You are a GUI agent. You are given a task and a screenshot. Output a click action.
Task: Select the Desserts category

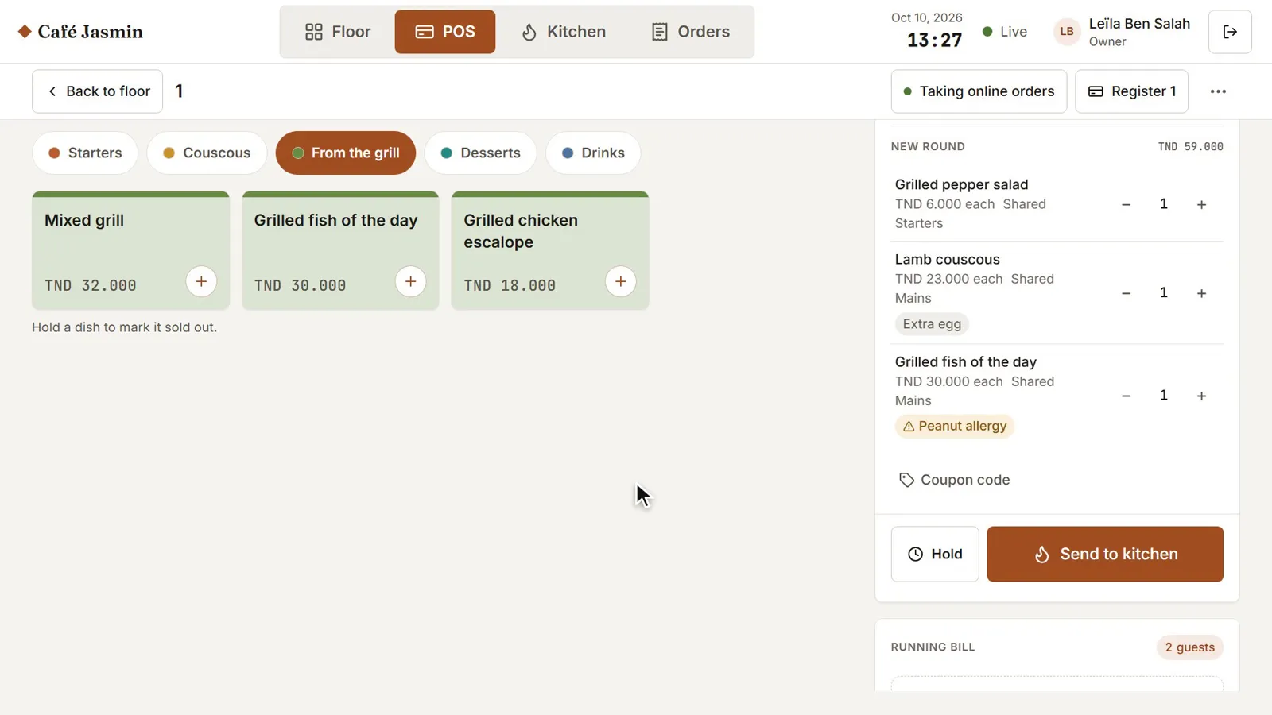pyautogui.click(x=480, y=153)
